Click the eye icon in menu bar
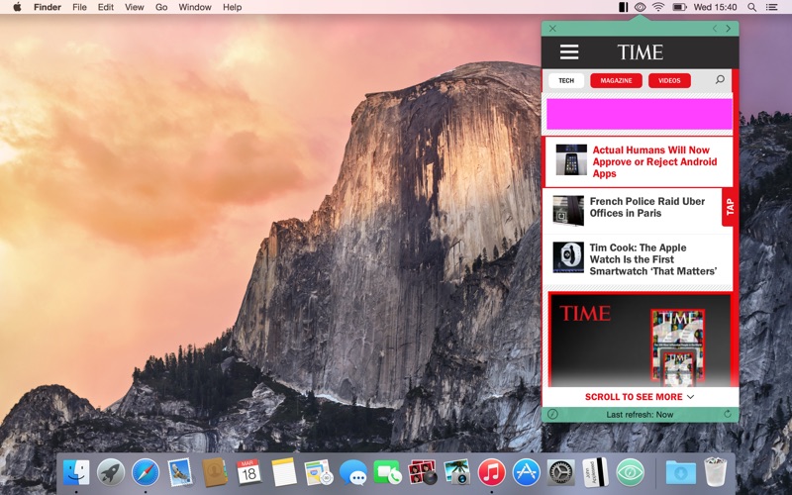 (640, 7)
